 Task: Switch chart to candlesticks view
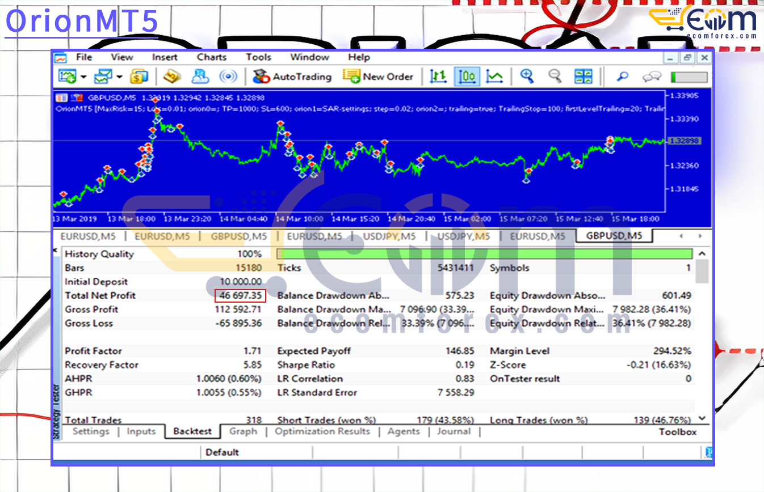click(467, 77)
